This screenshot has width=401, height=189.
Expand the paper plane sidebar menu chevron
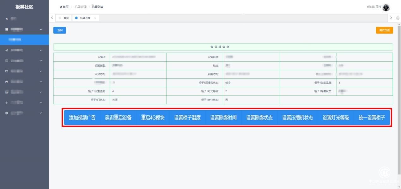(x=41, y=50)
